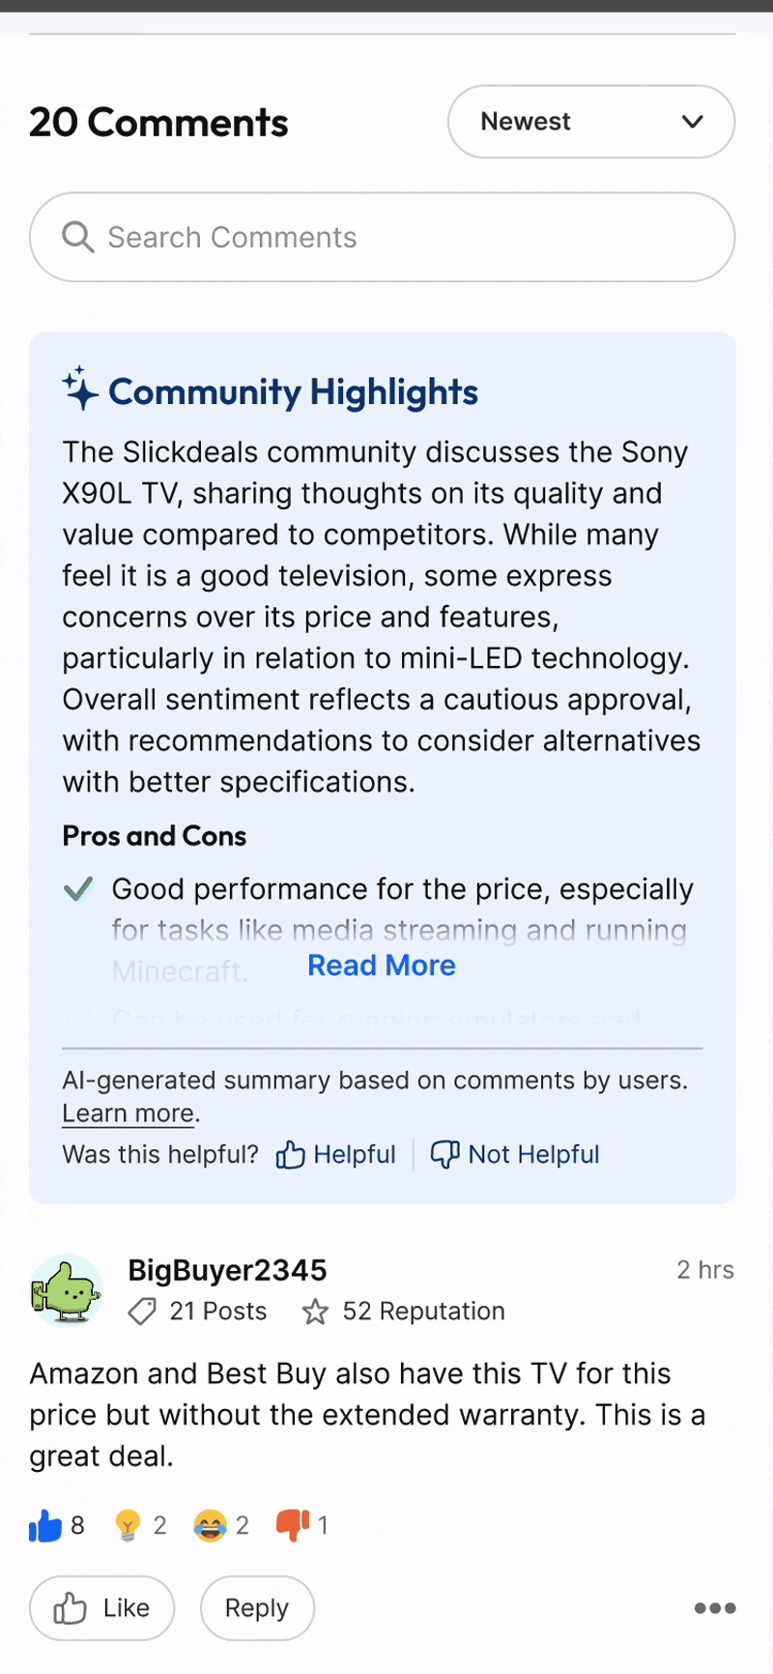Click the Community Highlights sparkle icon
Screen dimensions: 773x1674
click(x=80, y=389)
